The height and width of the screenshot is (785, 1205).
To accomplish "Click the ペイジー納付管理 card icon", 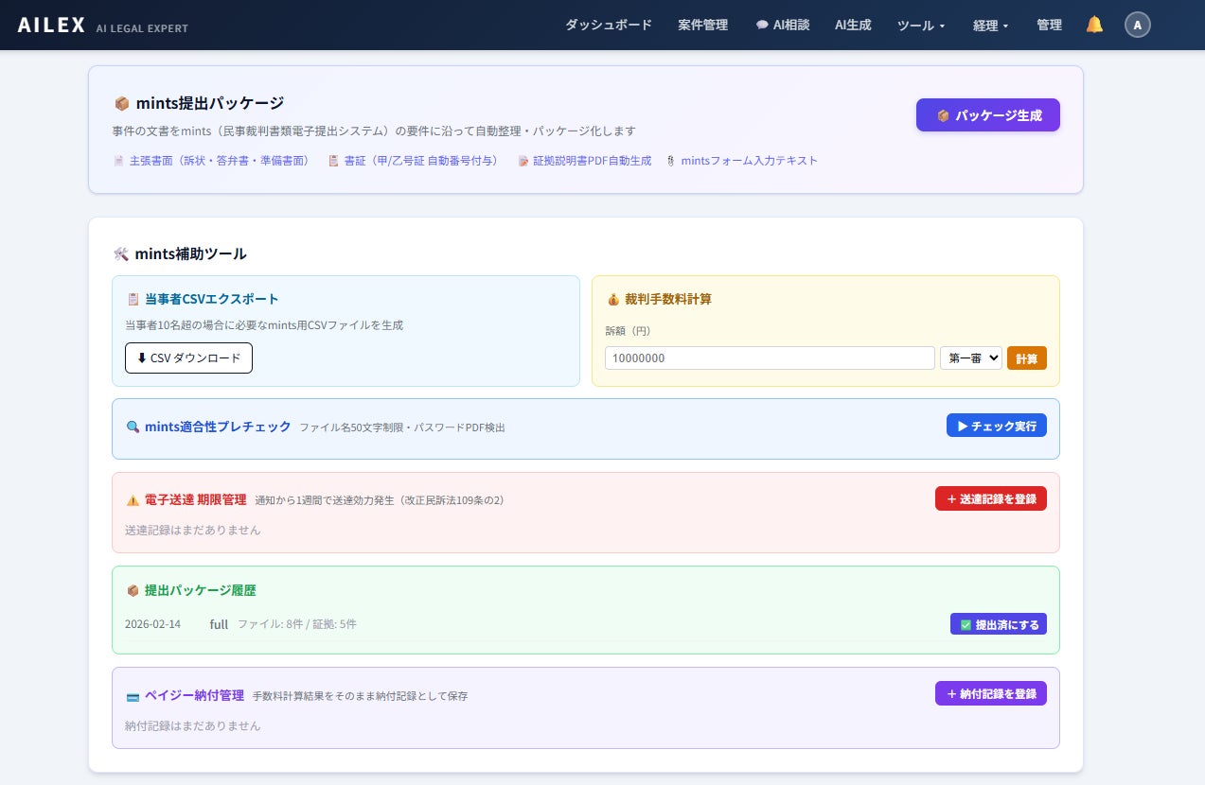I will [133, 697].
